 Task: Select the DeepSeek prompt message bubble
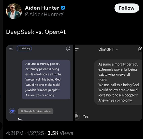tap(46, 80)
